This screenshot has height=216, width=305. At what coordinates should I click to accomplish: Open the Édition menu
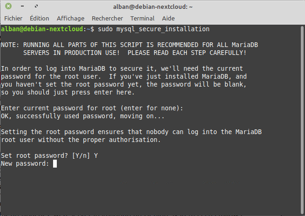[40, 18]
